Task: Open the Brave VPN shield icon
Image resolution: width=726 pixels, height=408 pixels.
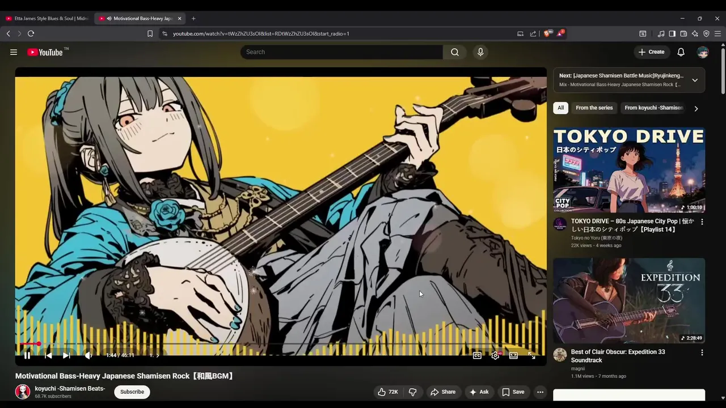Action: click(x=706, y=33)
